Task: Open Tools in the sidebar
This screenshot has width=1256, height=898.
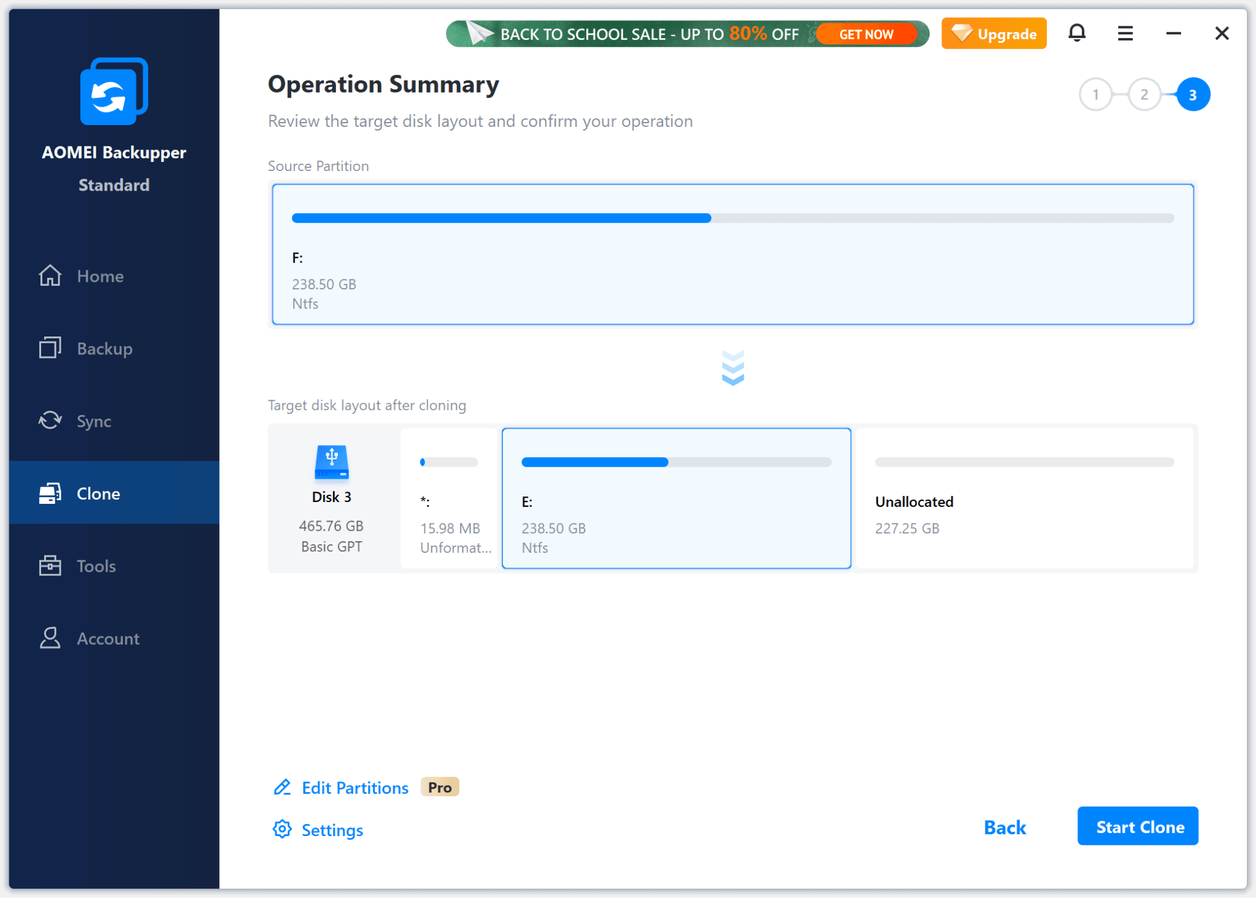Action: point(114,565)
